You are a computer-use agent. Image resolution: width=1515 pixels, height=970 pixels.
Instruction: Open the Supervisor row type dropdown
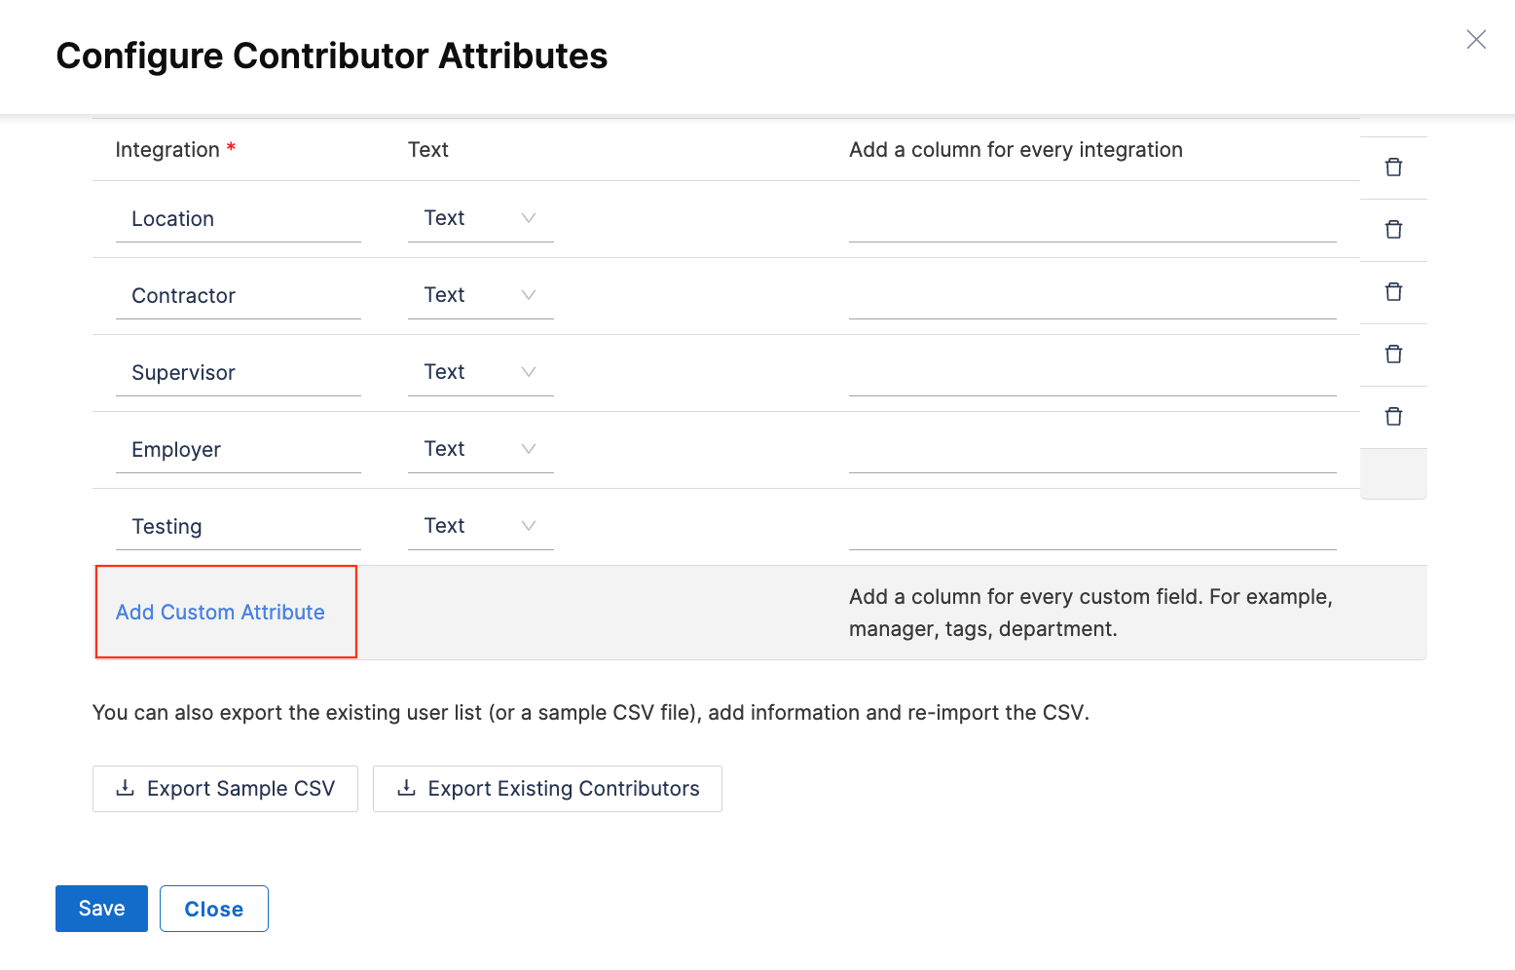point(480,372)
